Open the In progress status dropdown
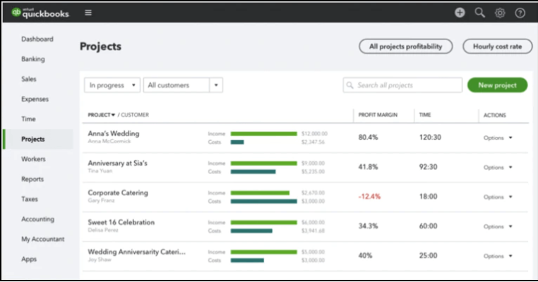 click(112, 85)
